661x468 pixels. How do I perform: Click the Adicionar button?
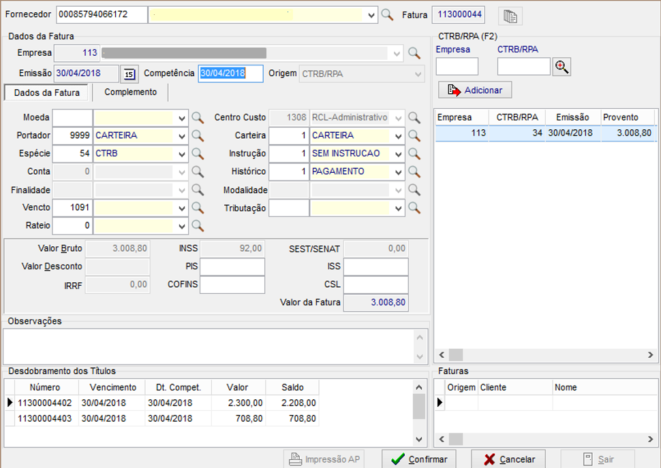click(x=476, y=90)
